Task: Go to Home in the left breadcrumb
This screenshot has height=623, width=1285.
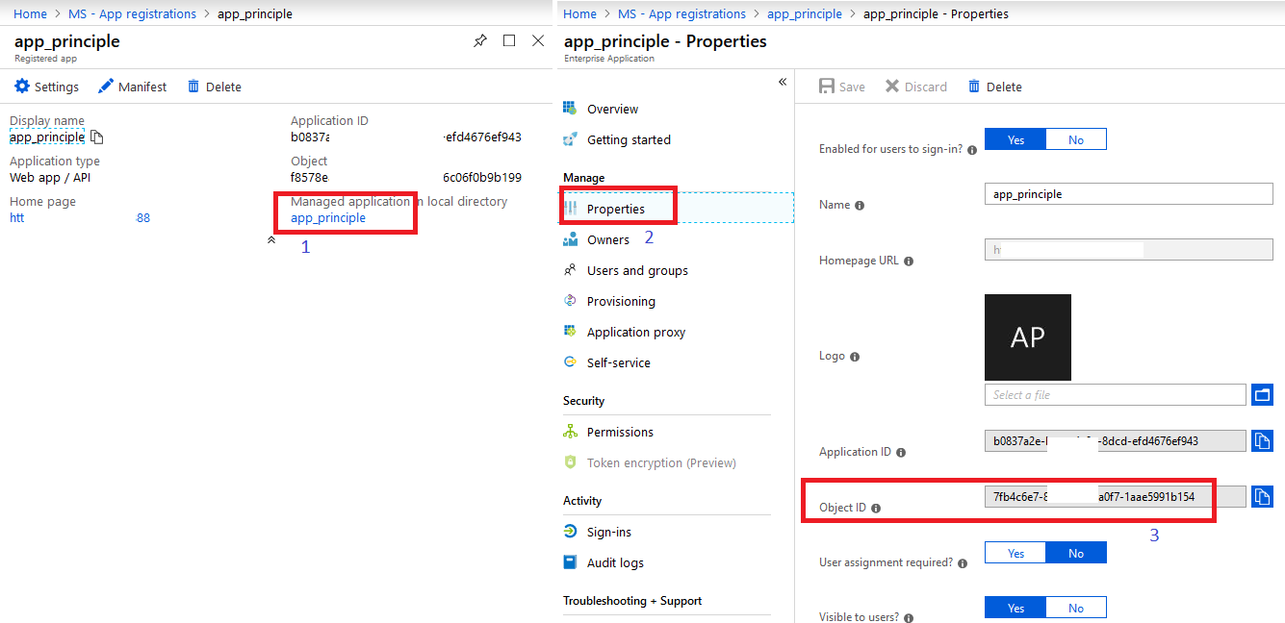Action: coord(30,13)
